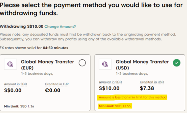Select the Global Money Transfer (EUR) radio button
Viewport: 187px width, 113px height.
coord(82,63)
